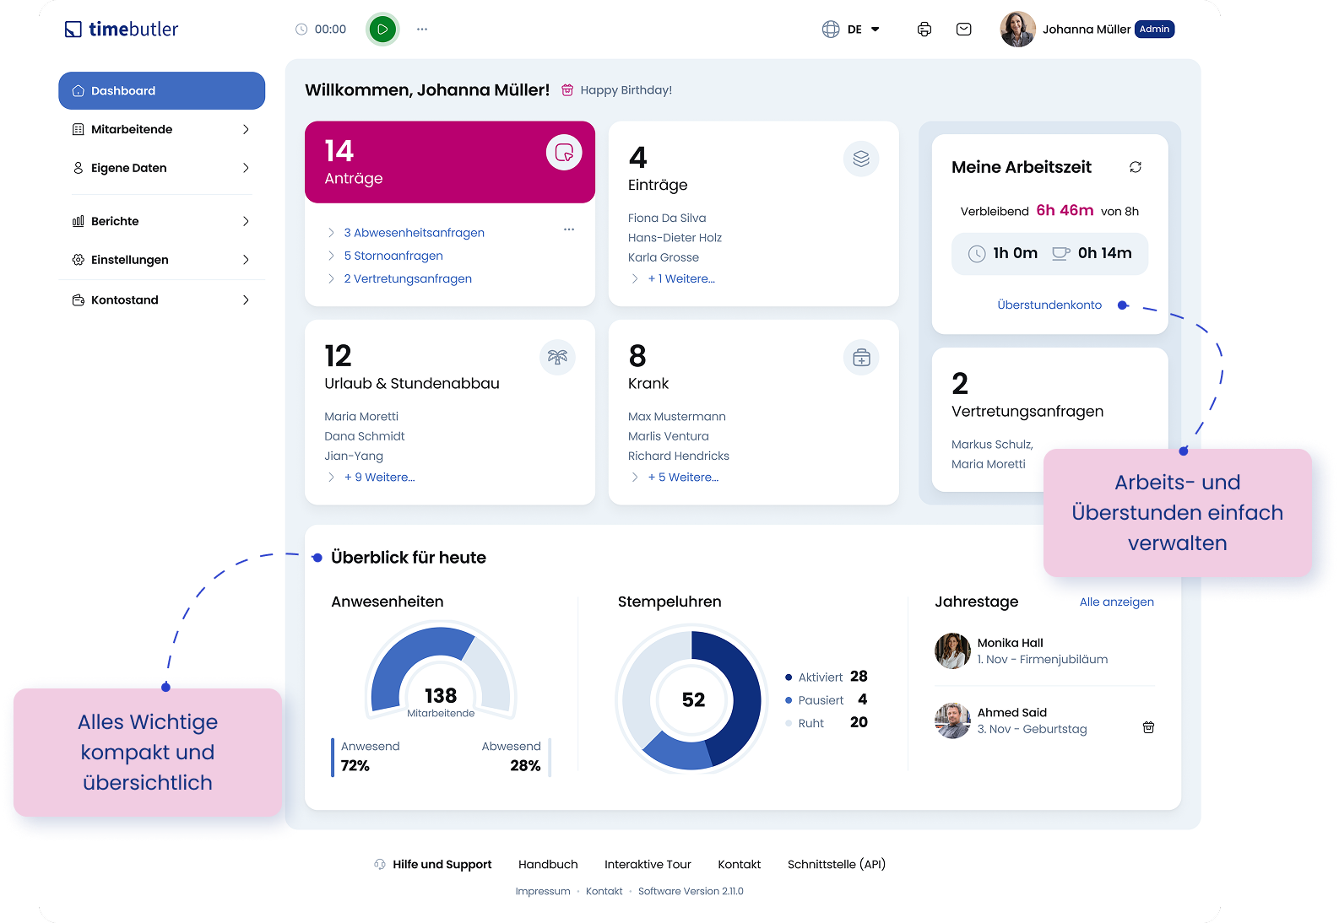The height and width of the screenshot is (923, 1339).
Task: Open the mail inbox icon
Action: point(963,30)
